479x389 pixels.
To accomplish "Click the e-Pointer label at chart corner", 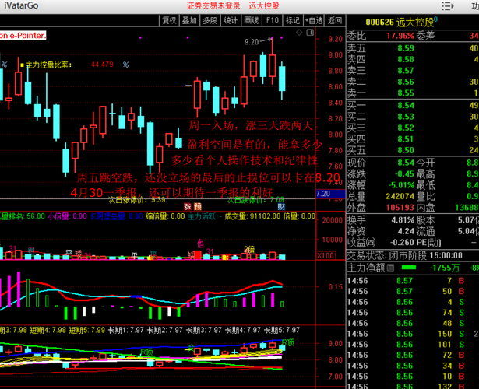I will click(23, 35).
